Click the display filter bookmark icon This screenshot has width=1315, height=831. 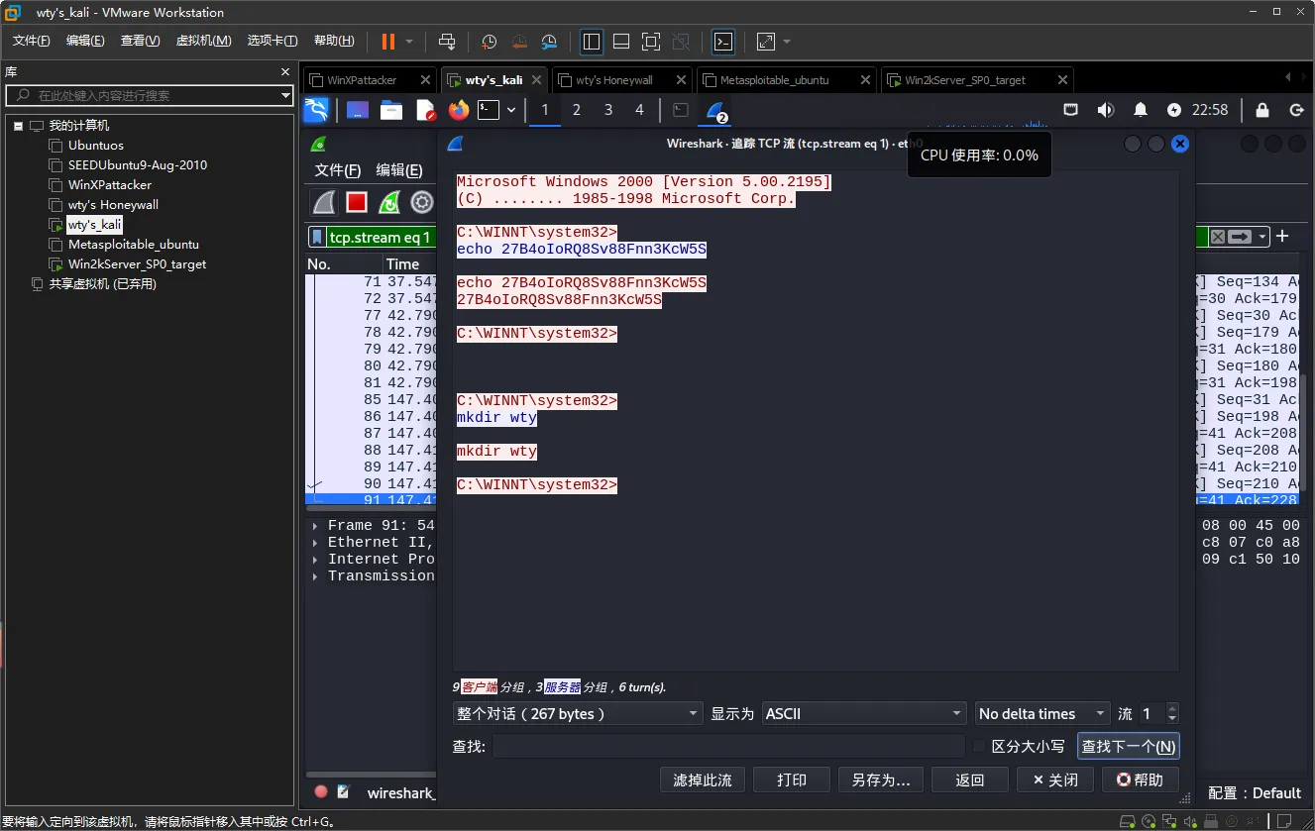(317, 237)
